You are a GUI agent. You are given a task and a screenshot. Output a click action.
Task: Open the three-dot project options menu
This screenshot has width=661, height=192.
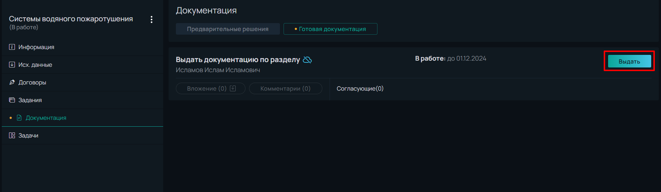click(152, 19)
